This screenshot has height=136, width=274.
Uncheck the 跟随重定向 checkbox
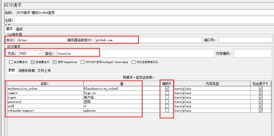coord(33,62)
